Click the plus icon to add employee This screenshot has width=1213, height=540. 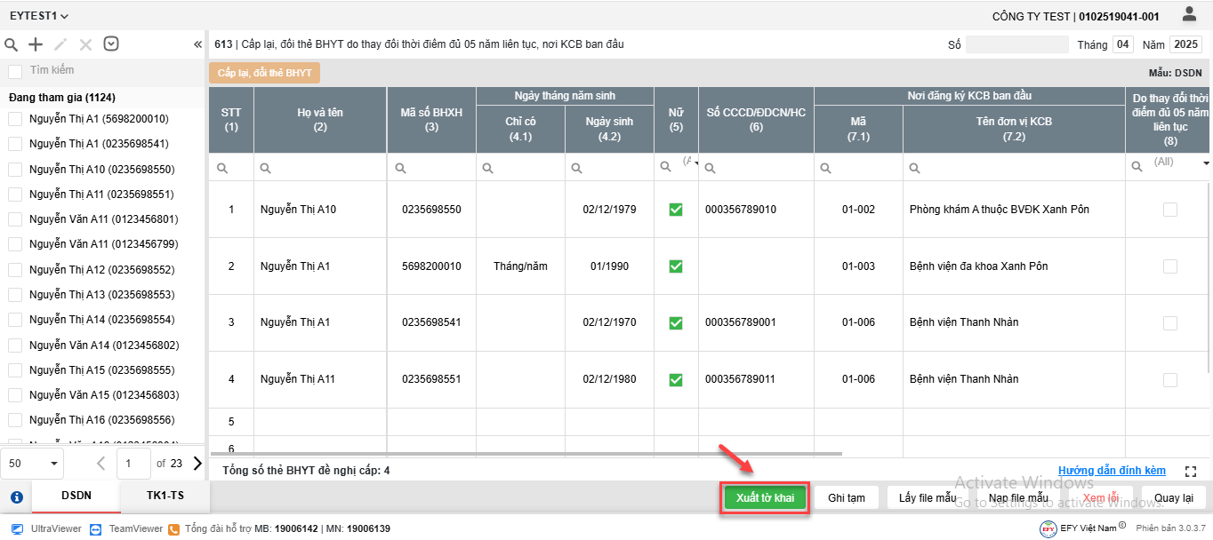pyautogui.click(x=36, y=44)
